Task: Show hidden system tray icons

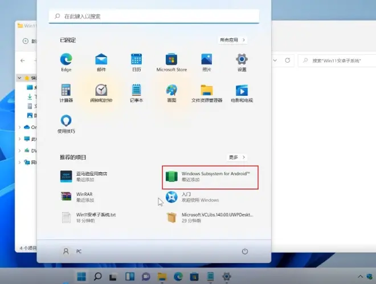Action: coord(360,277)
